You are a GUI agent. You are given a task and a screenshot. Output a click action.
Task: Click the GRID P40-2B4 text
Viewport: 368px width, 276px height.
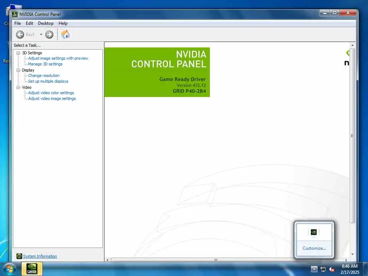pyautogui.click(x=189, y=91)
